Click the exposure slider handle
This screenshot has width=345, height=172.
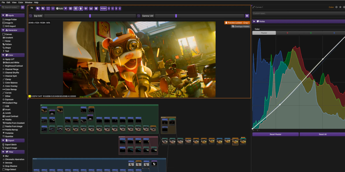tap(90, 16)
